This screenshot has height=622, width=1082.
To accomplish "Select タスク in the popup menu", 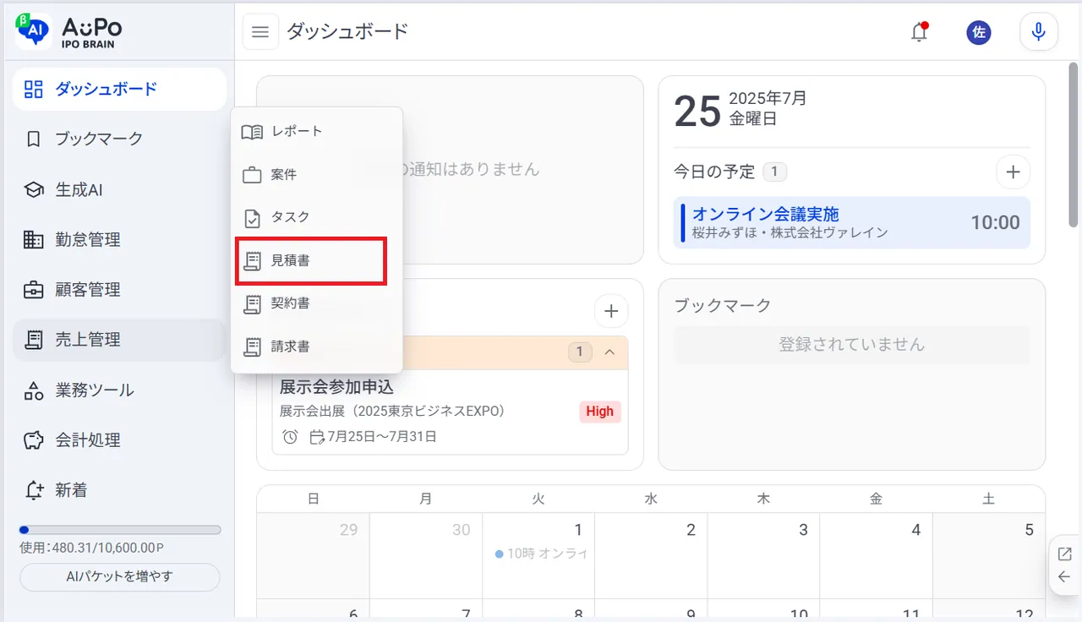I will pos(317,218).
